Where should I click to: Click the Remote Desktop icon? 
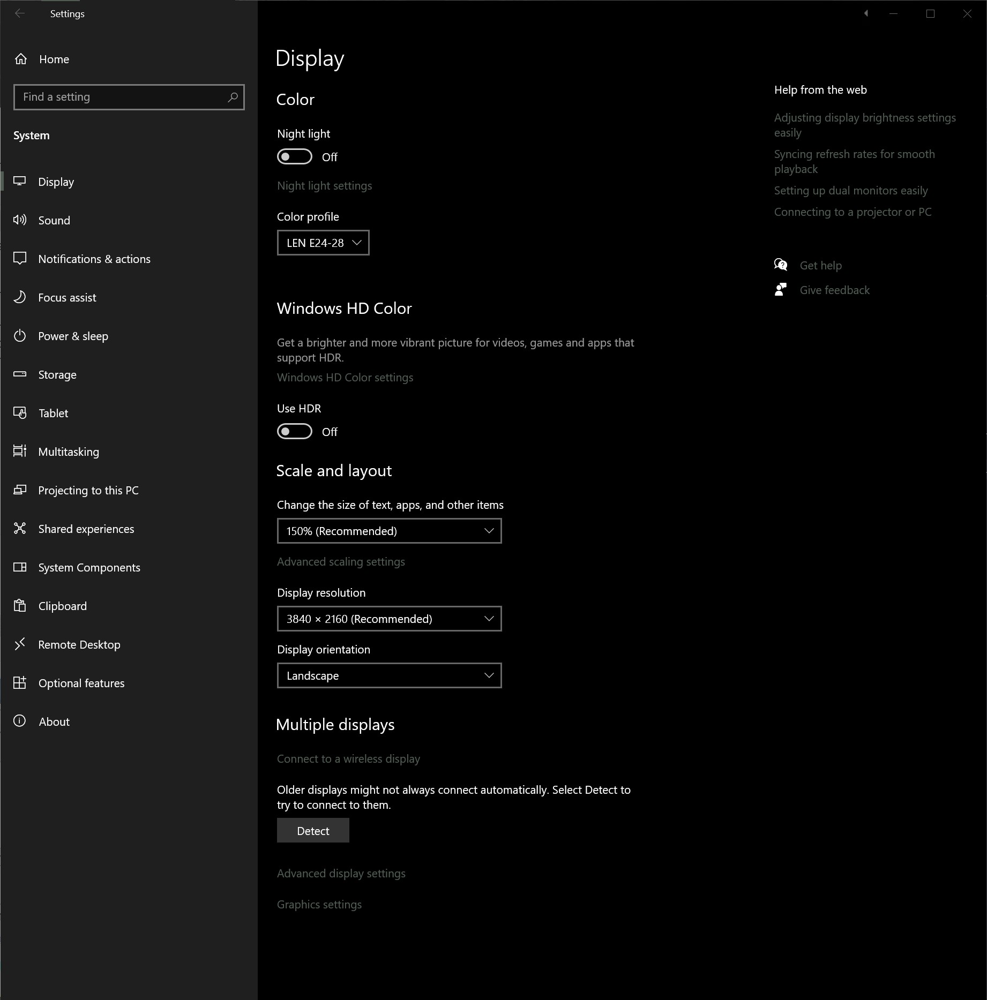click(20, 644)
